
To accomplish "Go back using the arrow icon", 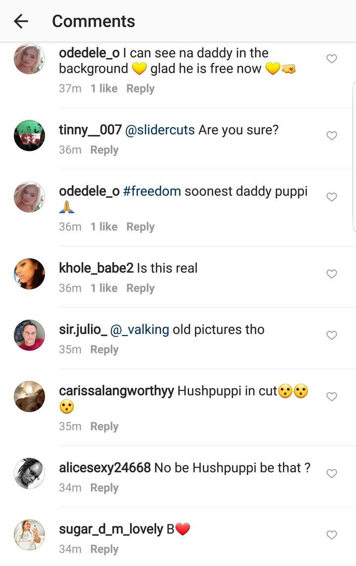I will pyautogui.click(x=21, y=21).
